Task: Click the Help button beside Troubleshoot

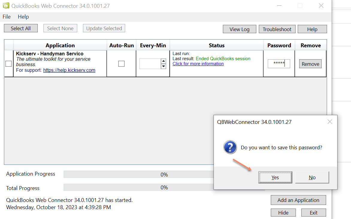Action: point(312,29)
